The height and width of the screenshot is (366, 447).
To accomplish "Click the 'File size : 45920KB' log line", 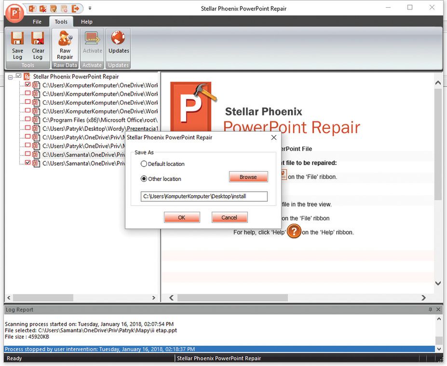I will coord(27,337).
